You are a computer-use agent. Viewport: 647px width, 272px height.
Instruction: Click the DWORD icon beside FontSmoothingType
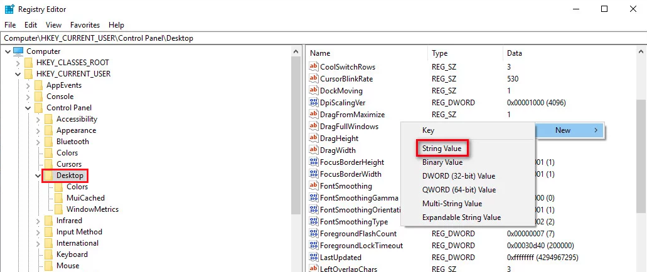tap(314, 222)
